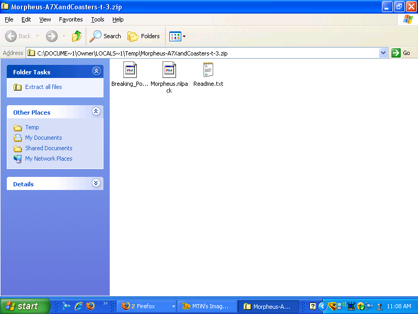The image size is (418, 314).
Task: Open the File menu
Action: (9, 19)
